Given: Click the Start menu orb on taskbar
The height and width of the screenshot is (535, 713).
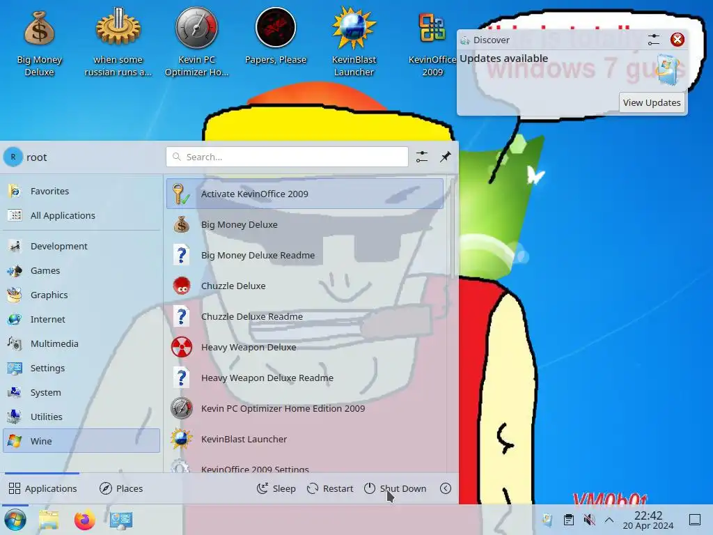Looking at the screenshot, I should tap(15, 520).
